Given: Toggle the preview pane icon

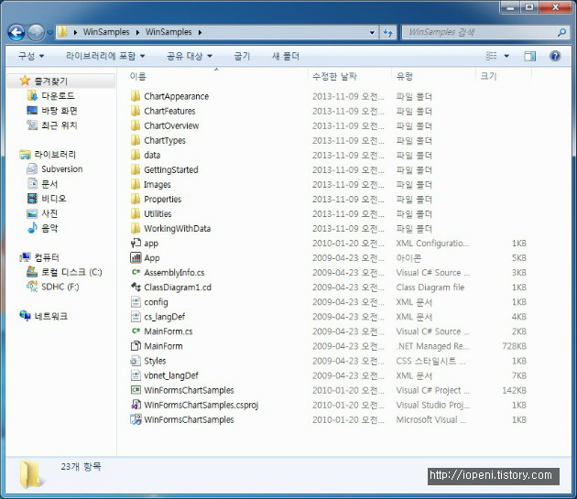Looking at the screenshot, I should [x=530, y=56].
